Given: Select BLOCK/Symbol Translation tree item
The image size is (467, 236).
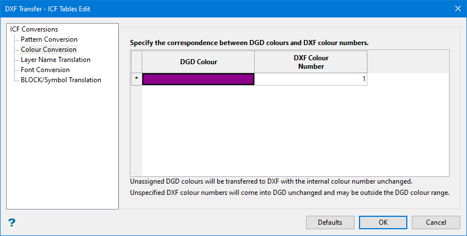Looking at the screenshot, I should coord(61,80).
